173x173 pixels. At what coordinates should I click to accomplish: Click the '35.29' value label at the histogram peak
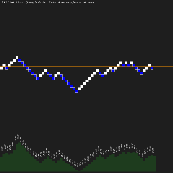coord(18,136)
